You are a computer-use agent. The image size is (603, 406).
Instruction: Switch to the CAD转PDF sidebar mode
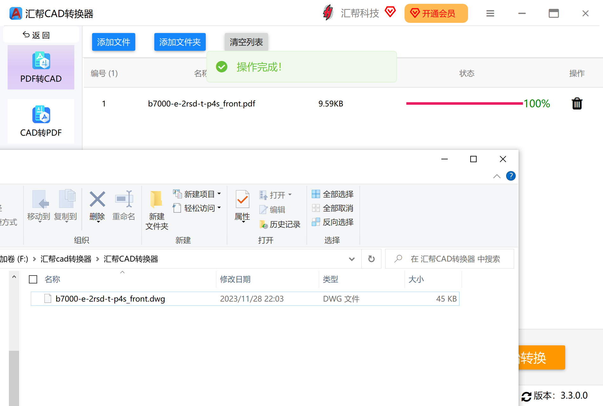(41, 121)
